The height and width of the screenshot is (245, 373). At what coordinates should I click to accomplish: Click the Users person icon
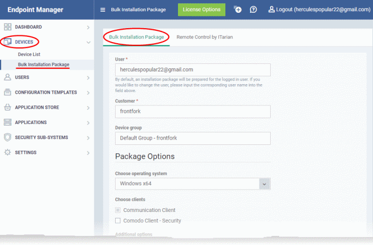tap(7, 77)
